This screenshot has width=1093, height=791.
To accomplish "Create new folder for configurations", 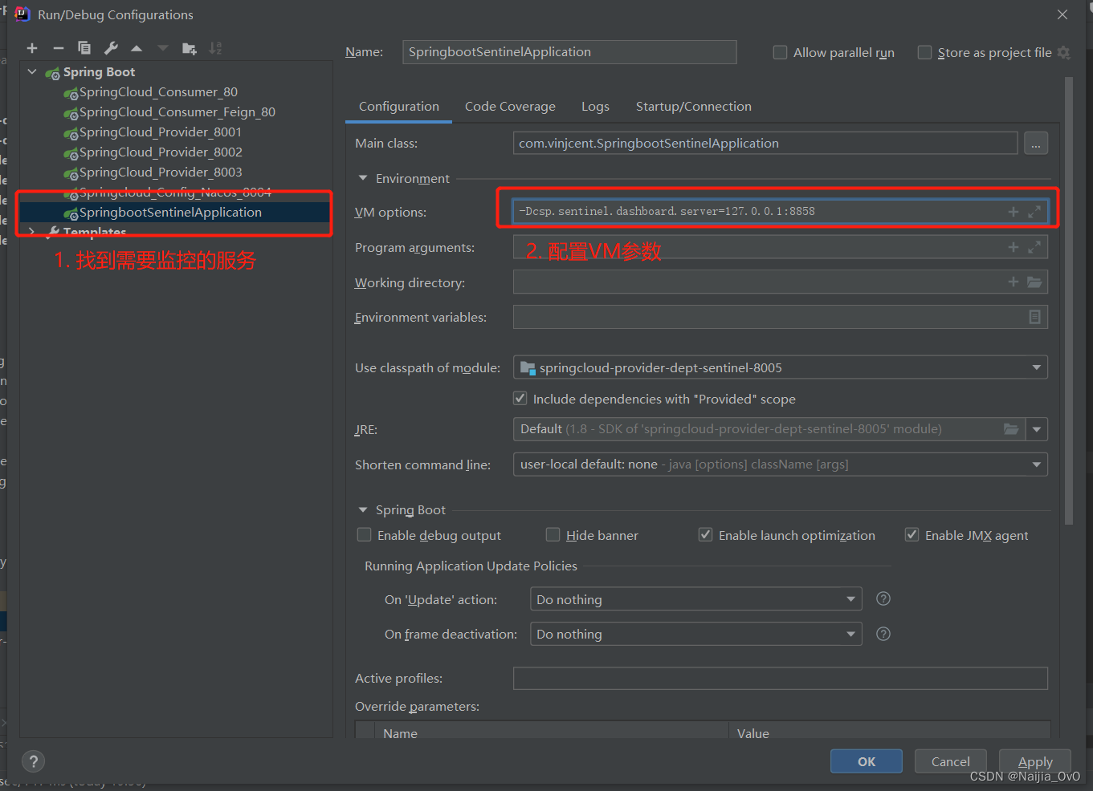I will 190,48.
